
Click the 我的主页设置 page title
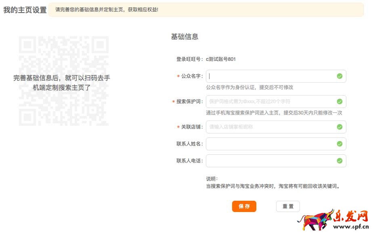25,10
